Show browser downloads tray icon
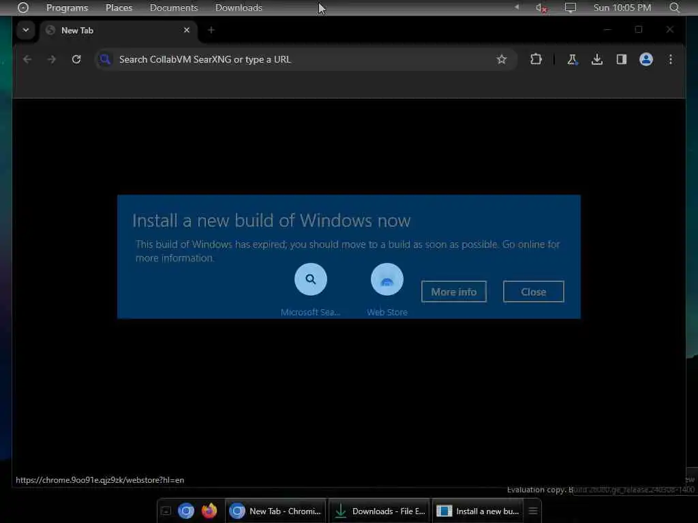 click(597, 59)
